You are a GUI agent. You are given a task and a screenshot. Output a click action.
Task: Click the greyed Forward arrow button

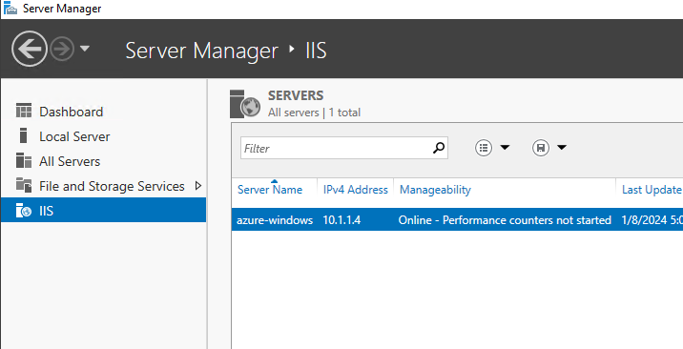point(61,49)
